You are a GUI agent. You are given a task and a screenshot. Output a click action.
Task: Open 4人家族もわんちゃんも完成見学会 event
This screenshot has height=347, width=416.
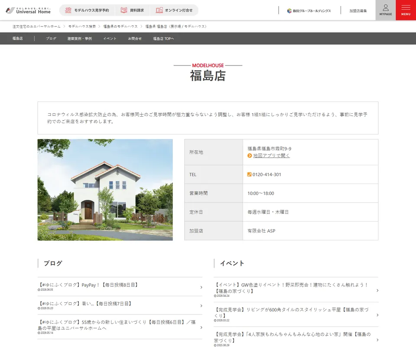click(292, 337)
